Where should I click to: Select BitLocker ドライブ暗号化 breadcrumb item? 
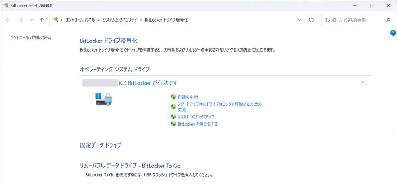pyautogui.click(x=166, y=20)
